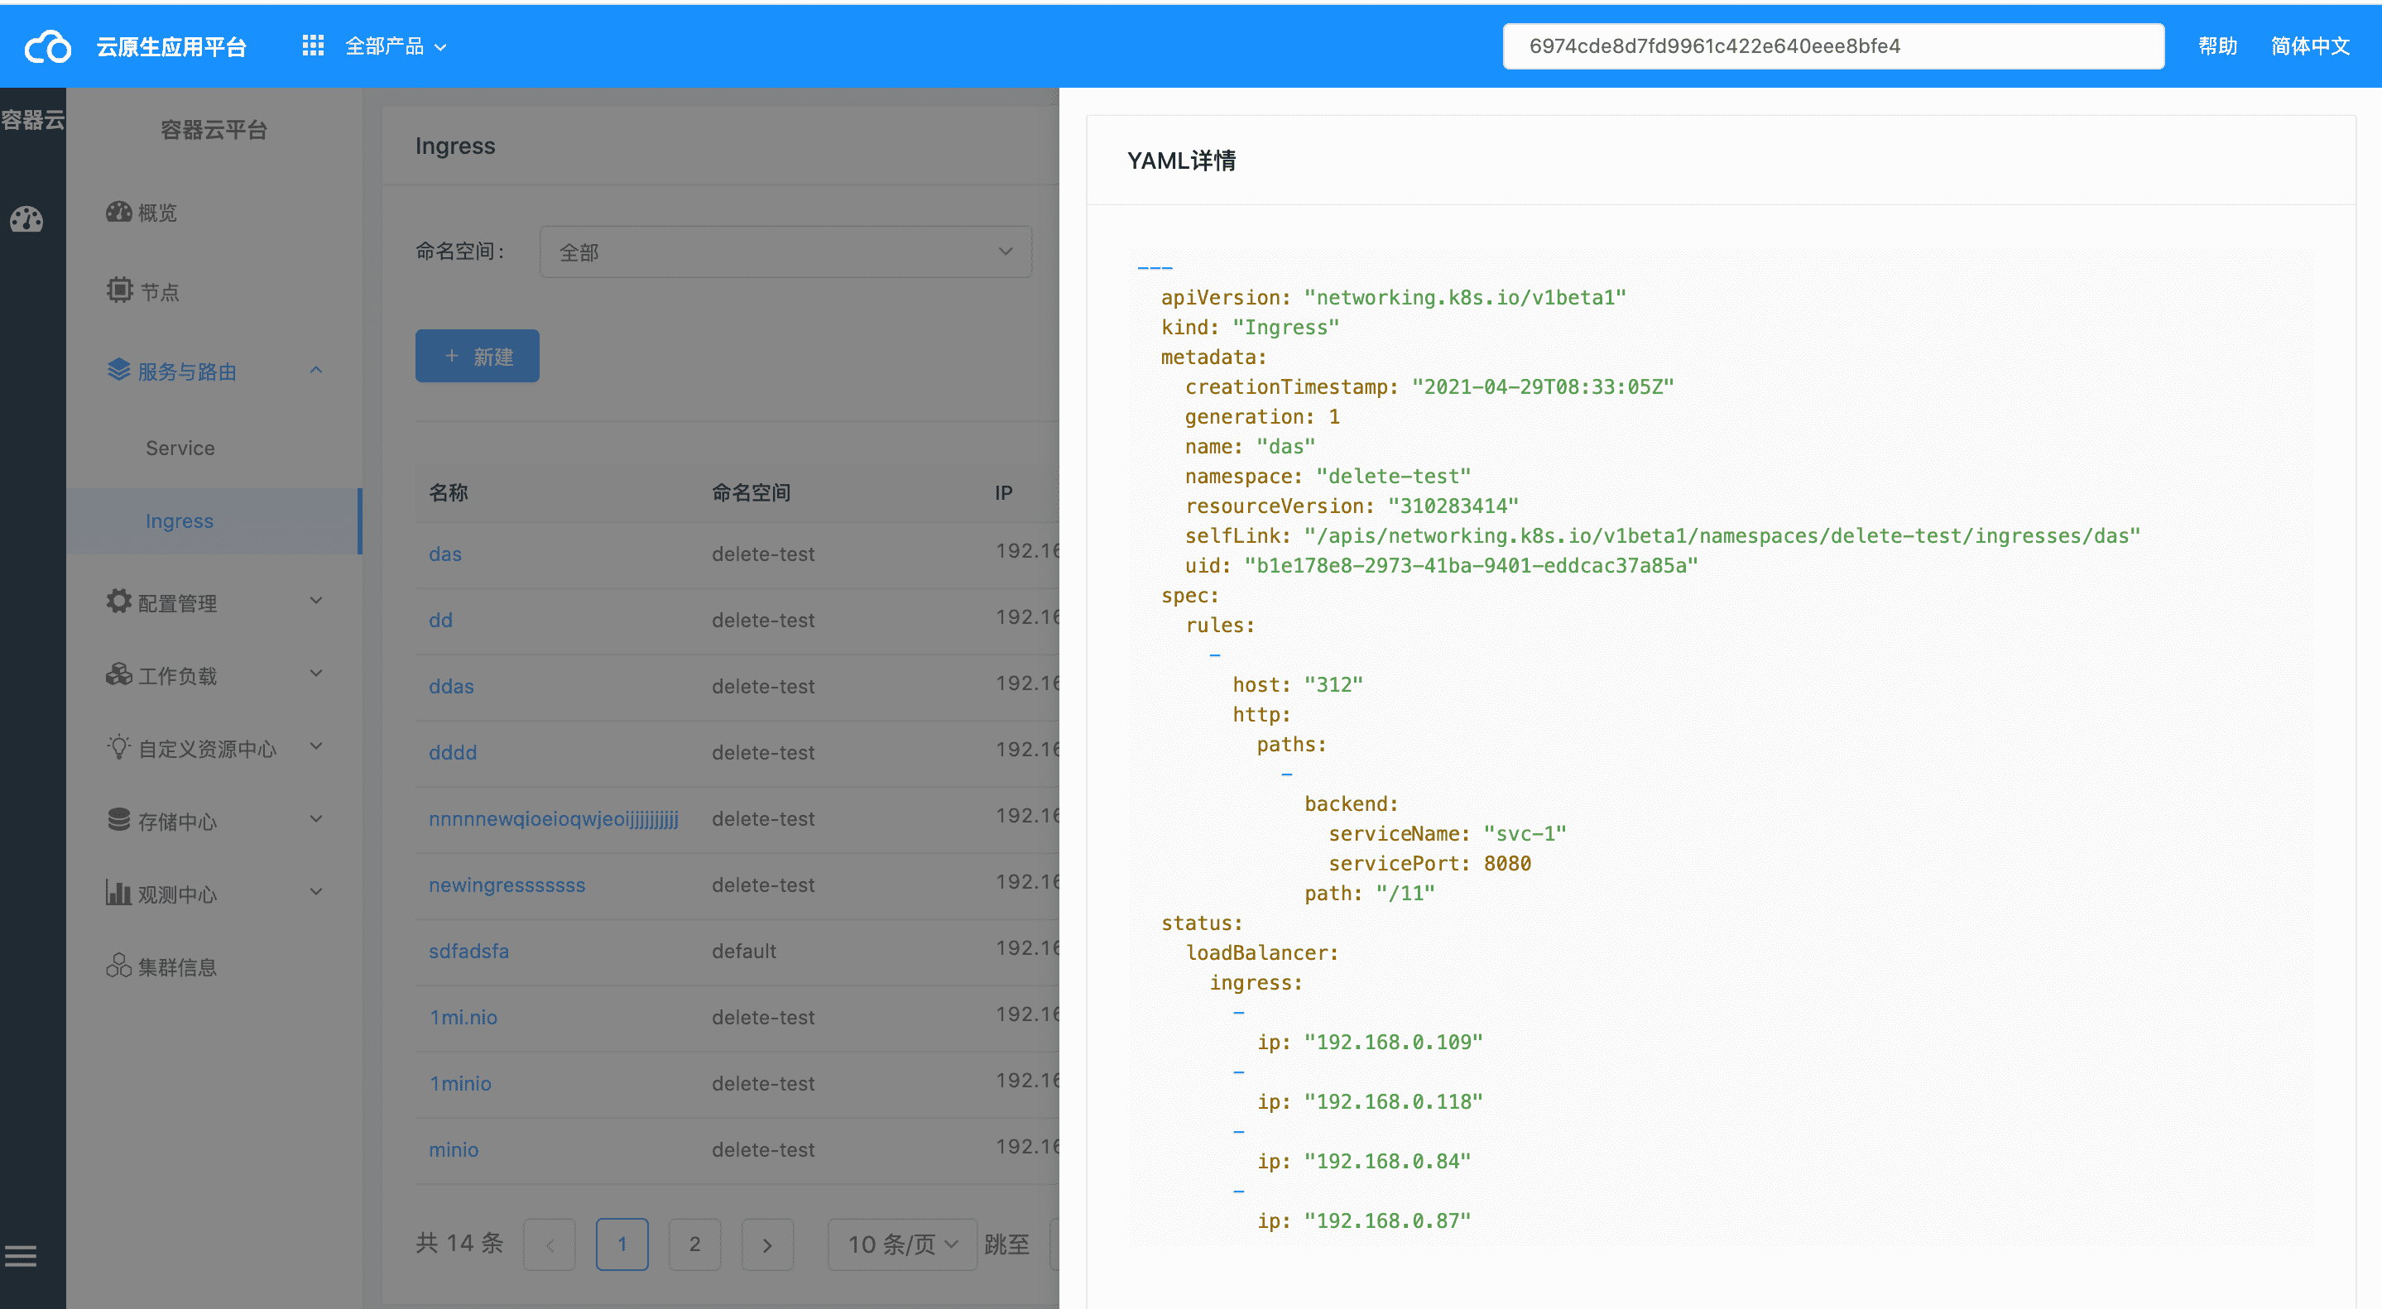
Task: Click the cubes icon next to 工作负载
Action: click(118, 674)
